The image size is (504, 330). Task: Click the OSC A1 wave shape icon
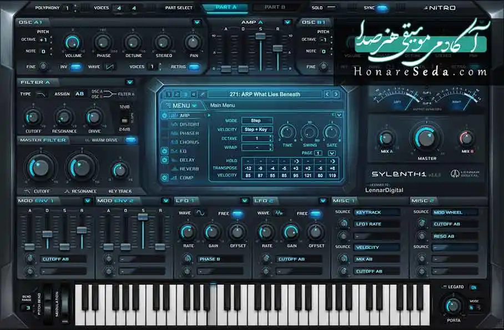[x=110, y=67]
